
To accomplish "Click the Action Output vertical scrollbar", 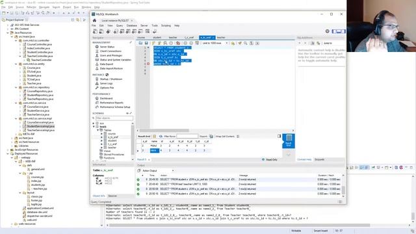I will [x=343, y=190].
